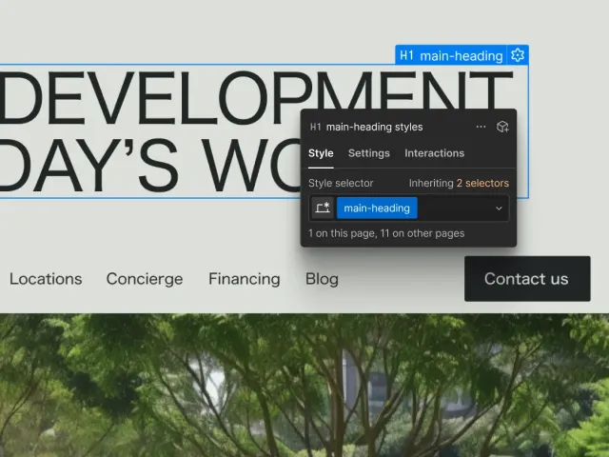
Task: Click the H1 tag icon in panel header
Action: [315, 127]
